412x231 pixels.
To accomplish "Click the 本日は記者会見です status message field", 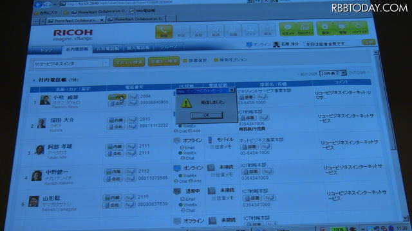I will coord(332,44).
